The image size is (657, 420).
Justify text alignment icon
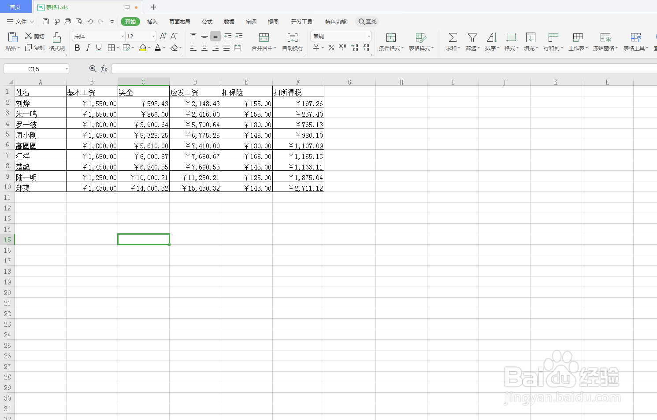pyautogui.click(x=226, y=48)
